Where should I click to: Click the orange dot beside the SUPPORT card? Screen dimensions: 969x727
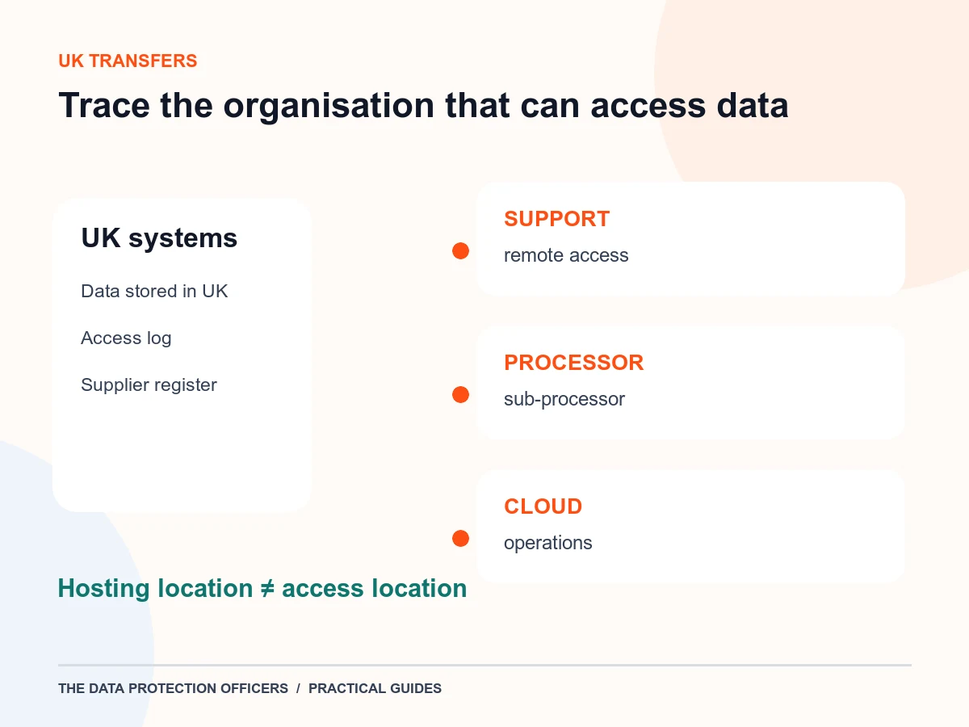click(x=460, y=251)
